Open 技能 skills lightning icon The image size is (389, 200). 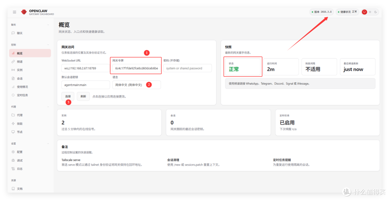coord(13,124)
